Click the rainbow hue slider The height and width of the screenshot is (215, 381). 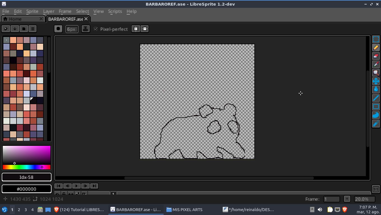point(27,167)
